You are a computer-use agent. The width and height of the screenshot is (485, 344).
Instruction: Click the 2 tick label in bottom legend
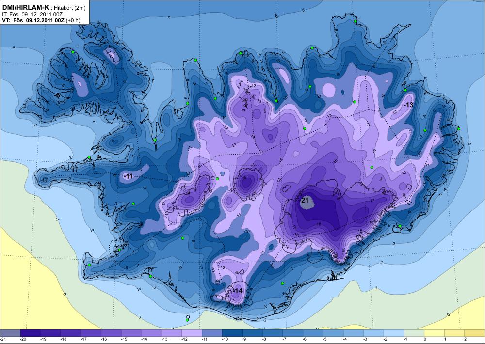point(465,339)
